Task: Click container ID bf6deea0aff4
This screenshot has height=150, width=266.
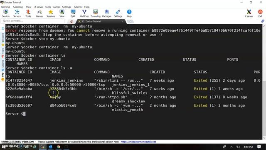Action: (x=19, y=97)
